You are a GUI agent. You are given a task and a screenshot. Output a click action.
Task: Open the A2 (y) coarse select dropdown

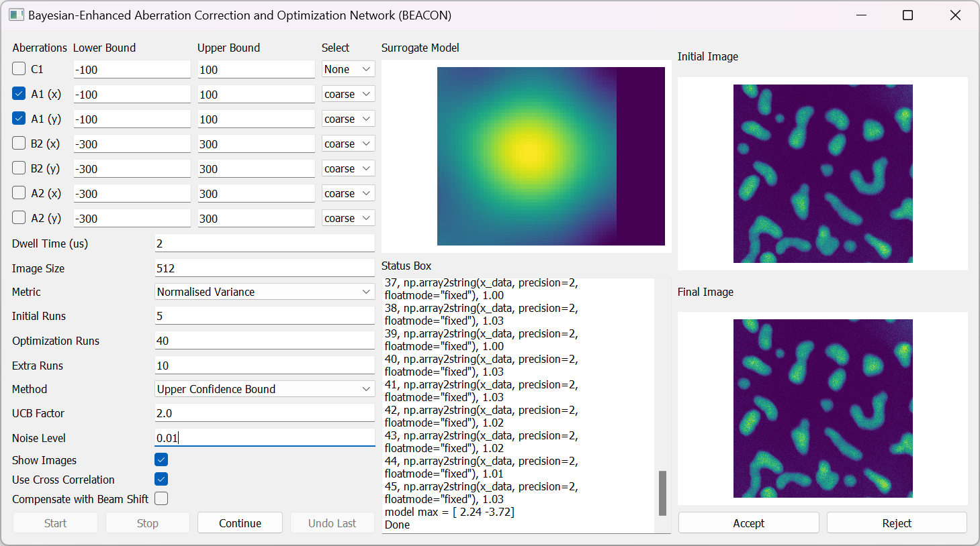pos(348,218)
